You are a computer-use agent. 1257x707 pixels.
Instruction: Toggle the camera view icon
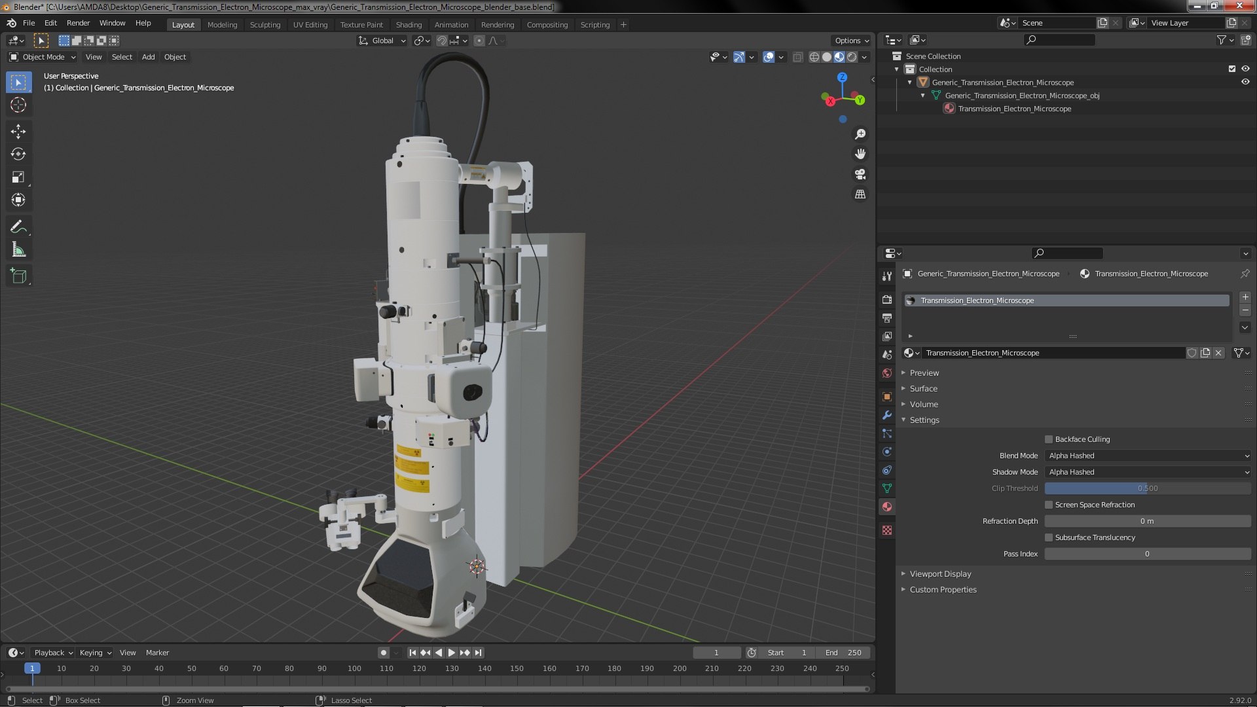pos(860,174)
